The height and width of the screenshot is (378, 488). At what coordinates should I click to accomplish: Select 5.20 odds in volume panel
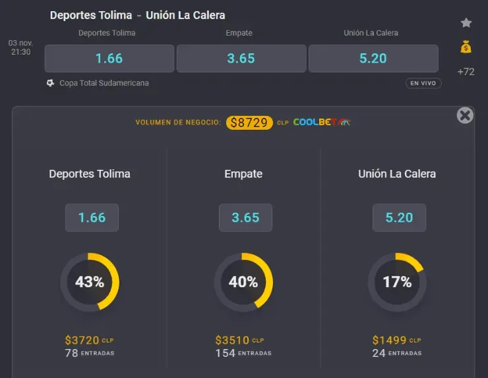(x=399, y=218)
